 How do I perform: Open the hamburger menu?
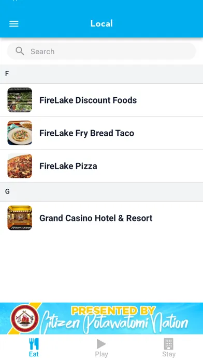[x=14, y=23]
